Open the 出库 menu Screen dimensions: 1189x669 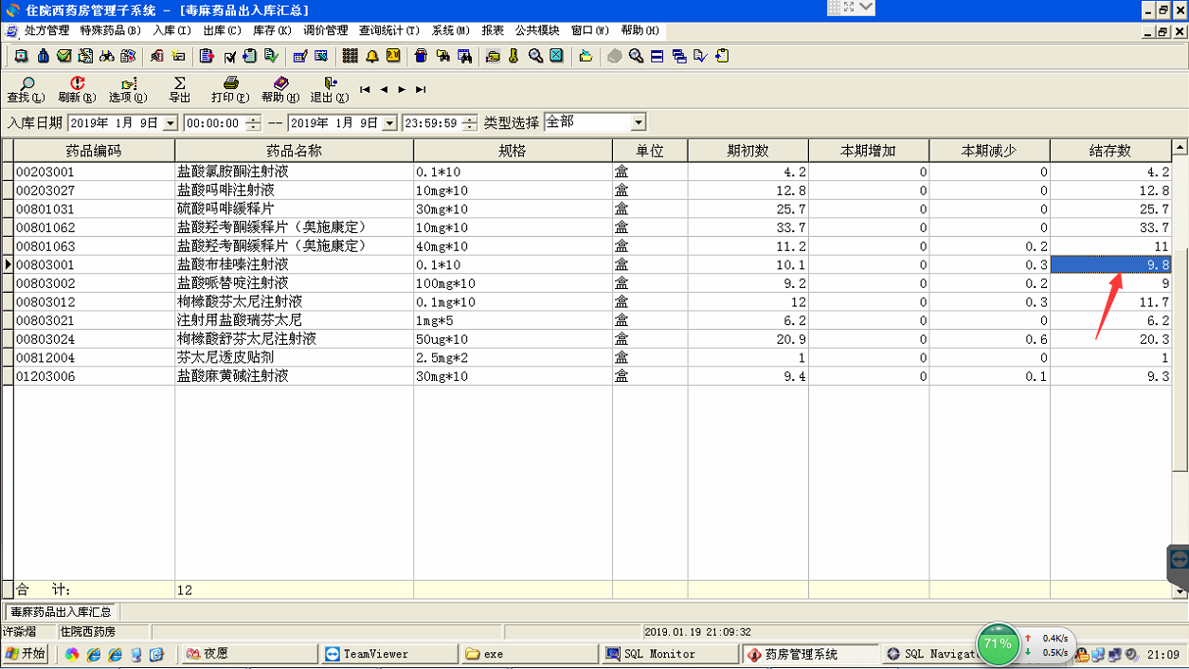tap(222, 30)
